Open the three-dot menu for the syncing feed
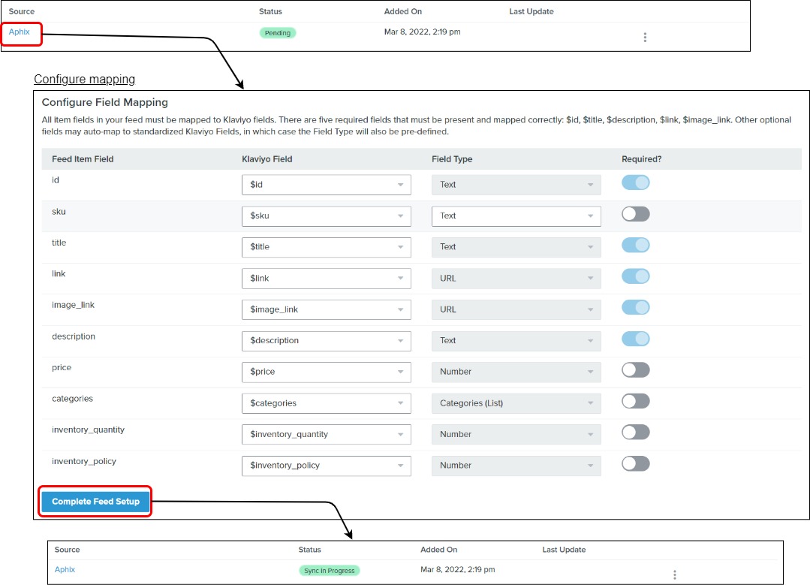 tap(674, 574)
